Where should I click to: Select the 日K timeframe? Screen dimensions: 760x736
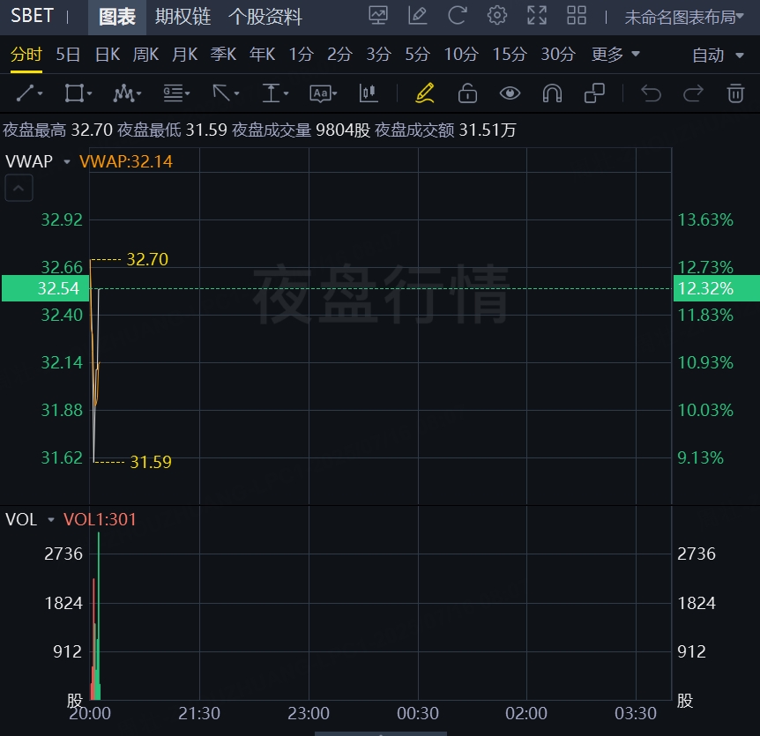(107, 55)
